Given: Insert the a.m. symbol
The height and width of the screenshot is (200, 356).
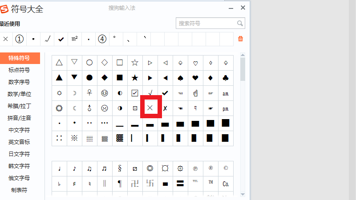Looking at the screenshot, I should pos(226,93).
